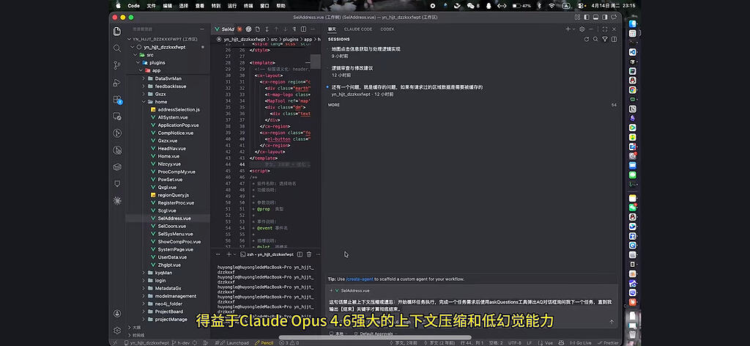The width and height of the screenshot is (750, 346).
Task: Expand the kyqMan folder
Action: click(x=144, y=273)
